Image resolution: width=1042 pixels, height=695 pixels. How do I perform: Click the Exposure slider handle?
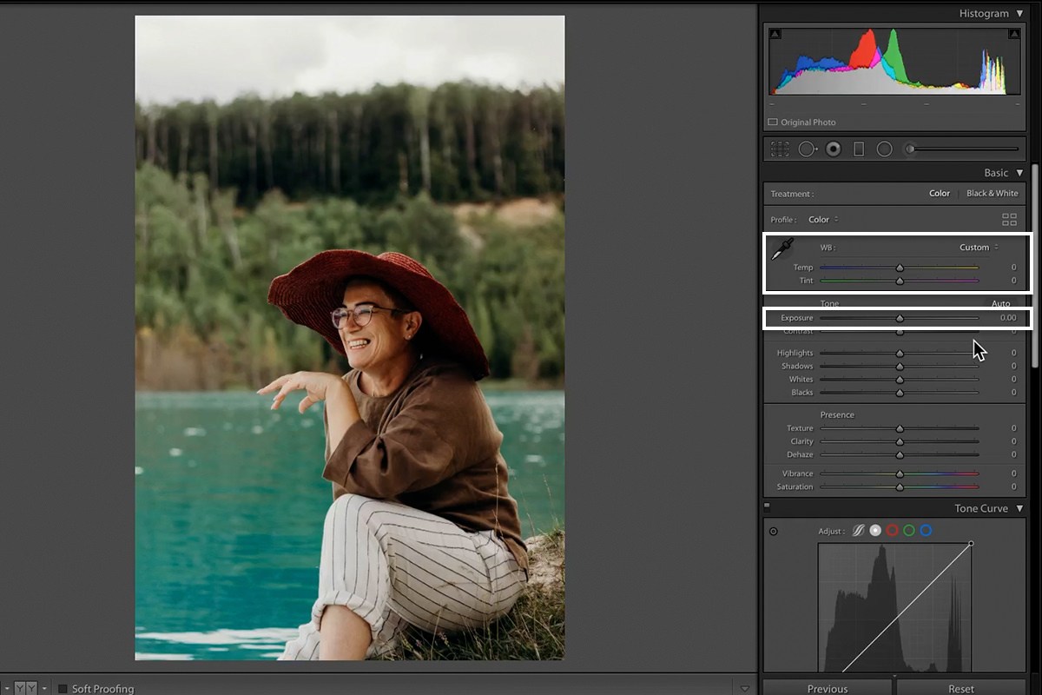click(900, 318)
